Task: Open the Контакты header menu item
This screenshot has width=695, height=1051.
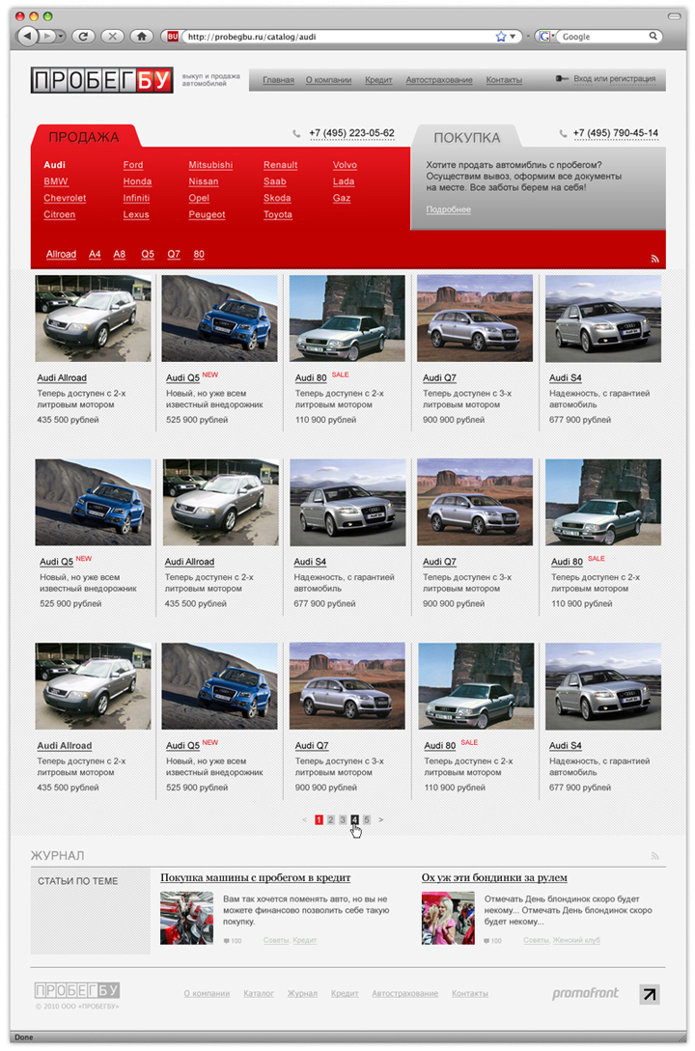Action: click(x=504, y=80)
